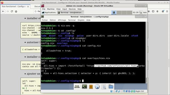The image size is (170, 95).
Task: Click the 02:39 panel clock
Action: click(x=135, y=12)
